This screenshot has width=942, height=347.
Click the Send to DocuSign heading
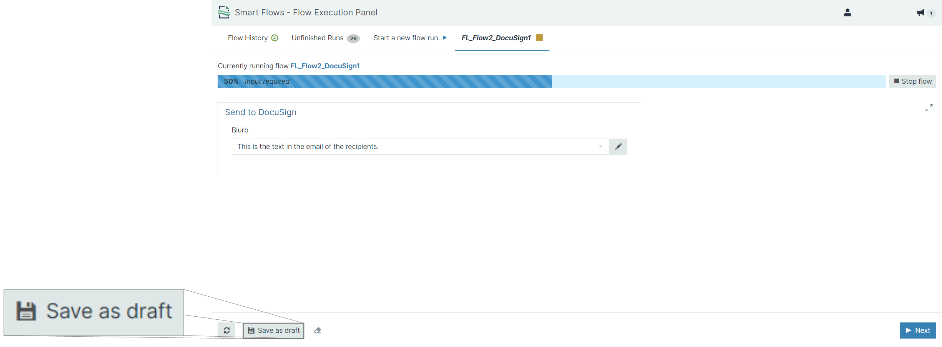261,112
